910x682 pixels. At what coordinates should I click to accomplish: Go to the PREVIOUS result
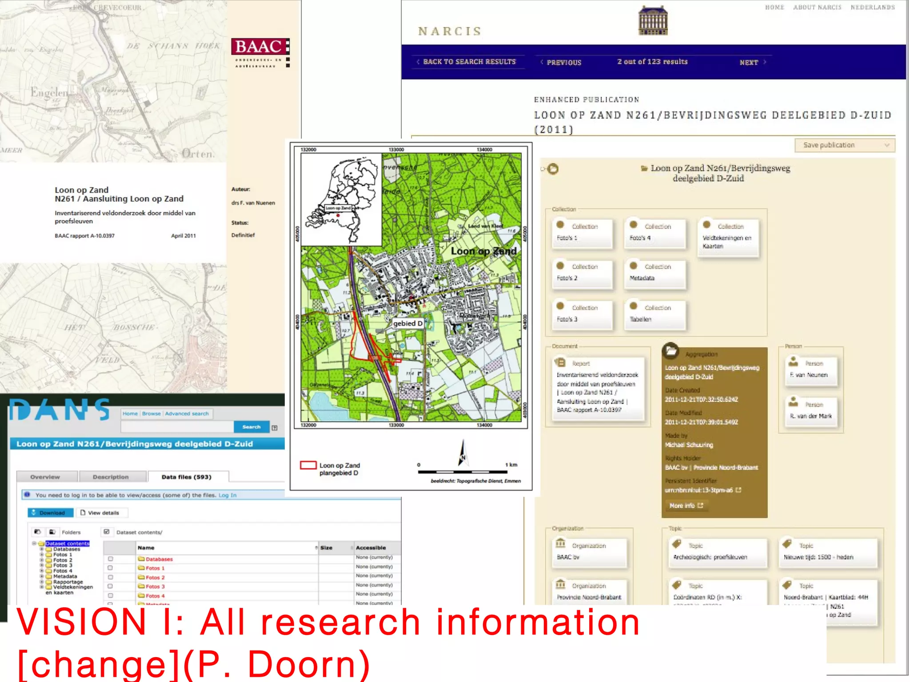click(x=561, y=62)
